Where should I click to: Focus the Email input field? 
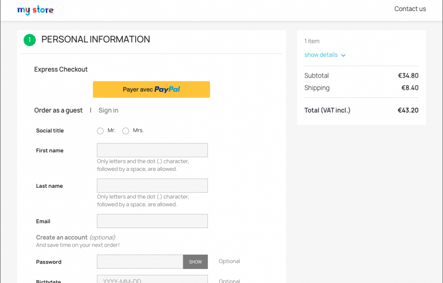(152, 221)
